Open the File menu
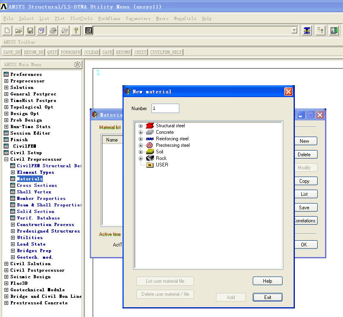 (x=8, y=19)
